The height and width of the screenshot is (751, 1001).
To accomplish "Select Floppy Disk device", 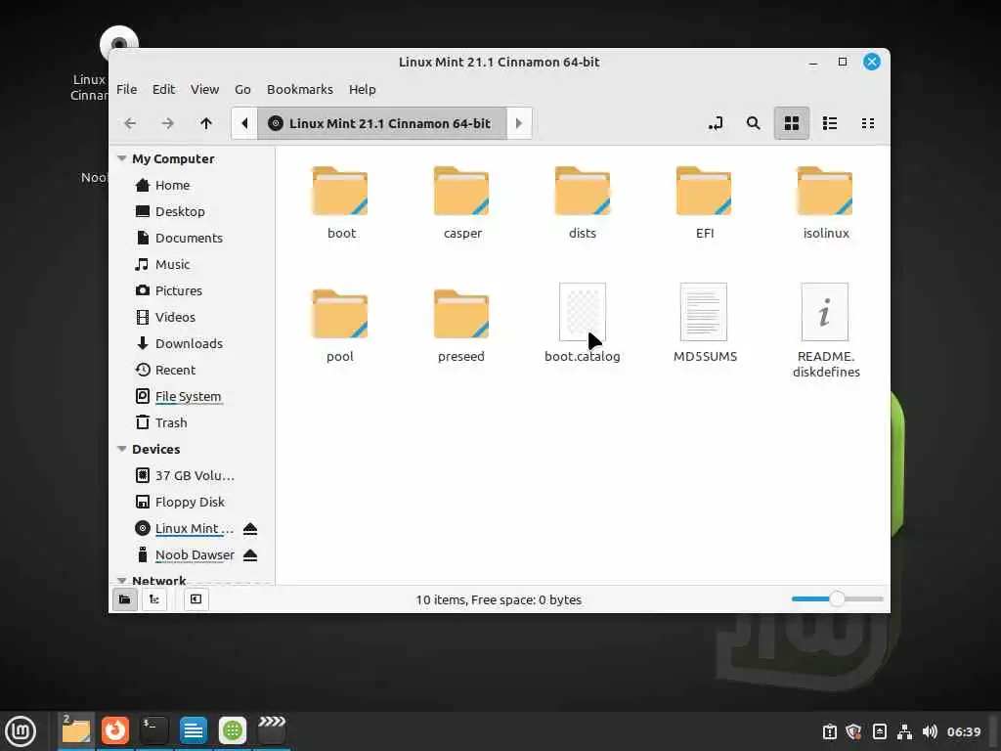I will 190,502.
